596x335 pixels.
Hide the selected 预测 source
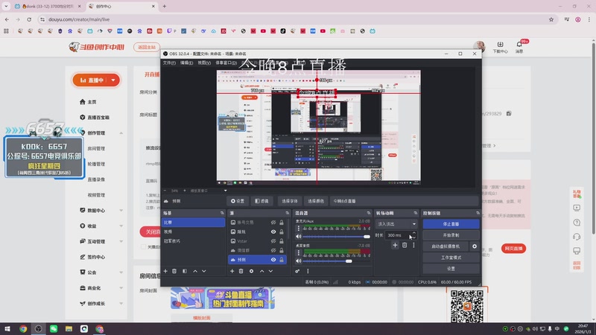[273, 260]
